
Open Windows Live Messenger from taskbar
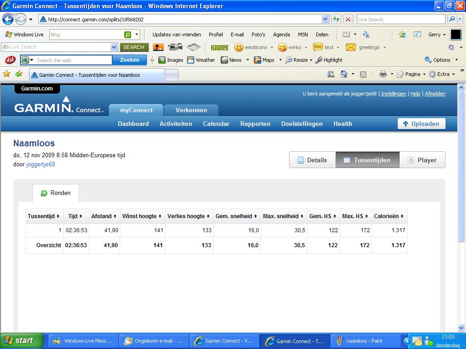point(83,341)
